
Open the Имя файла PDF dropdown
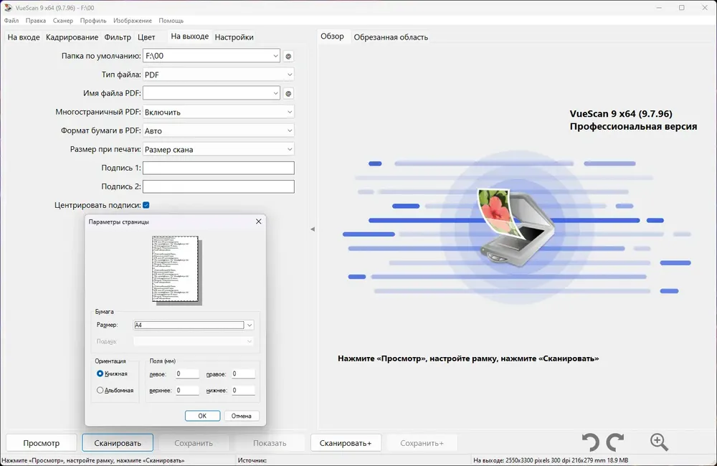(276, 93)
